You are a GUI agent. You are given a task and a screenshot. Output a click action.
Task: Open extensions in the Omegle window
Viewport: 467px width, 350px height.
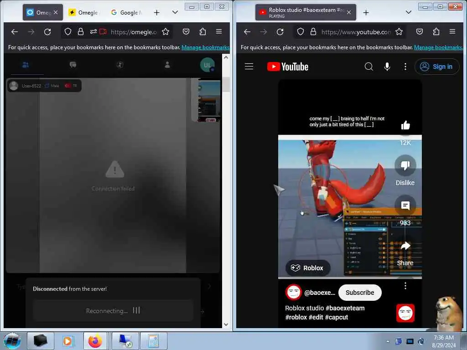pos(202,31)
